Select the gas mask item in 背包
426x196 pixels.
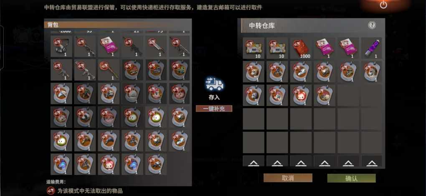click(61, 46)
